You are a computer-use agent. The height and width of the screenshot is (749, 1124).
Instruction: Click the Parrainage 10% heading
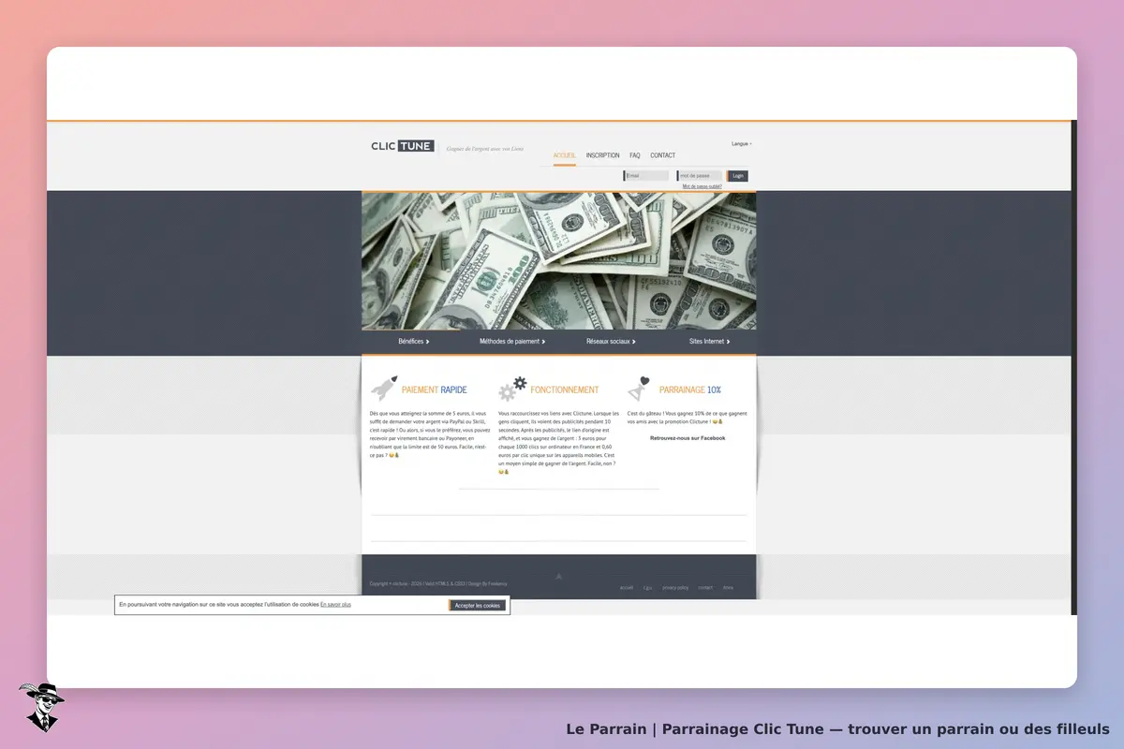[x=690, y=389]
